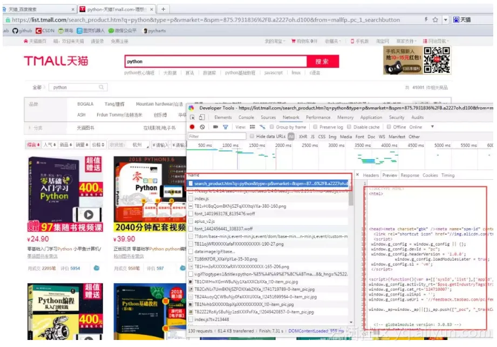Tick the checkbox next to aplus_v2.js

[x=190, y=221]
